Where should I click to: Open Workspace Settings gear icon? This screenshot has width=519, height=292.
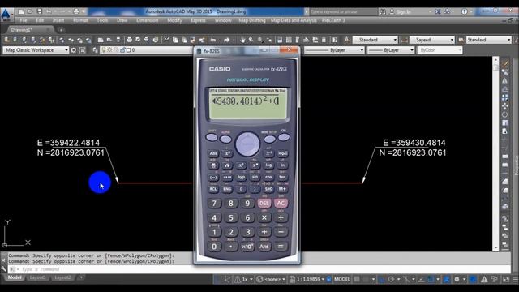click(74, 50)
